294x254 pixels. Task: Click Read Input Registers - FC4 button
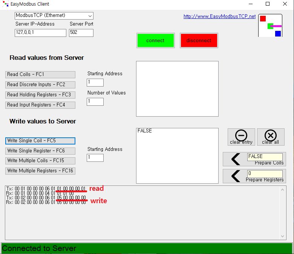40,105
